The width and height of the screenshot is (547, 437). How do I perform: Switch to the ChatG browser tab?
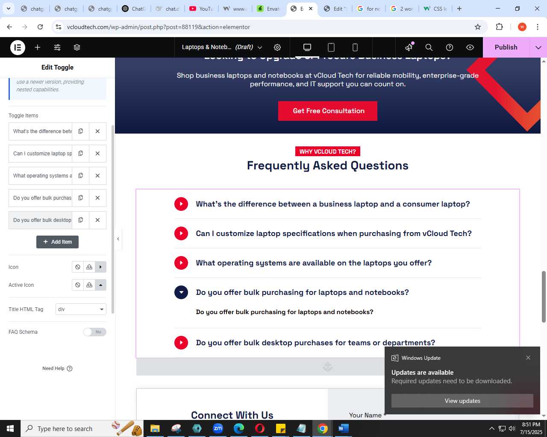(134, 9)
